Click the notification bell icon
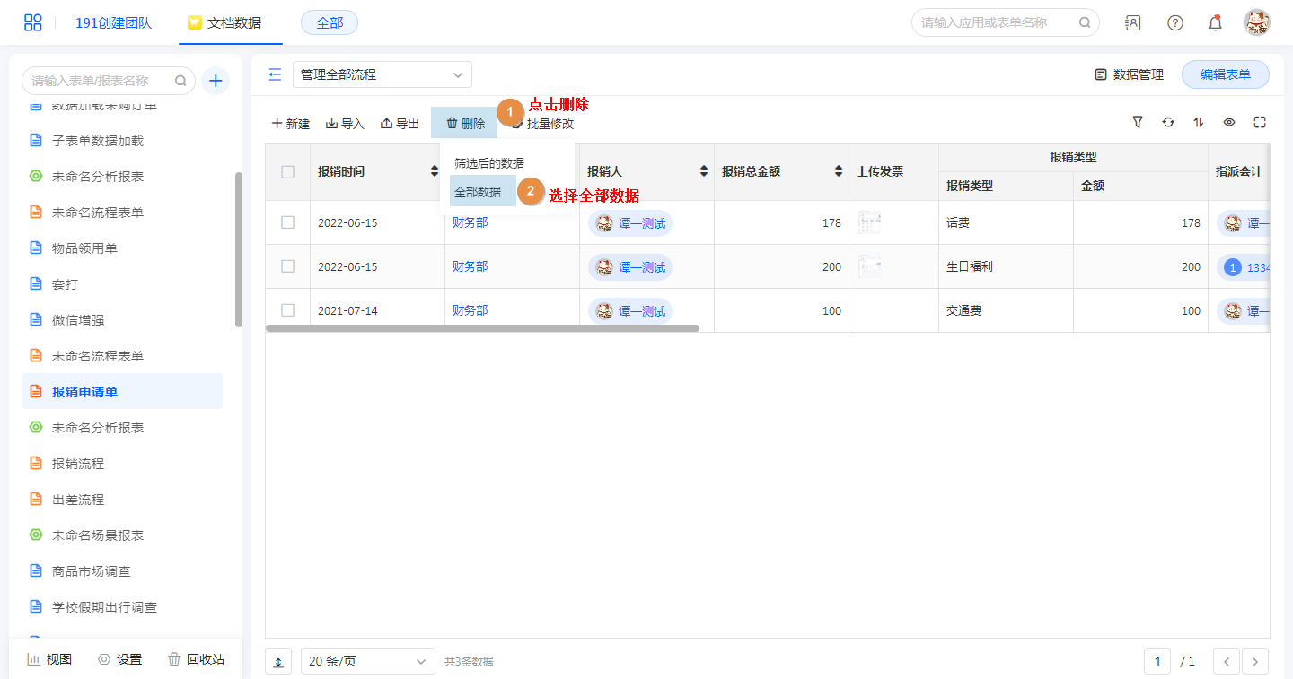 tap(1215, 22)
